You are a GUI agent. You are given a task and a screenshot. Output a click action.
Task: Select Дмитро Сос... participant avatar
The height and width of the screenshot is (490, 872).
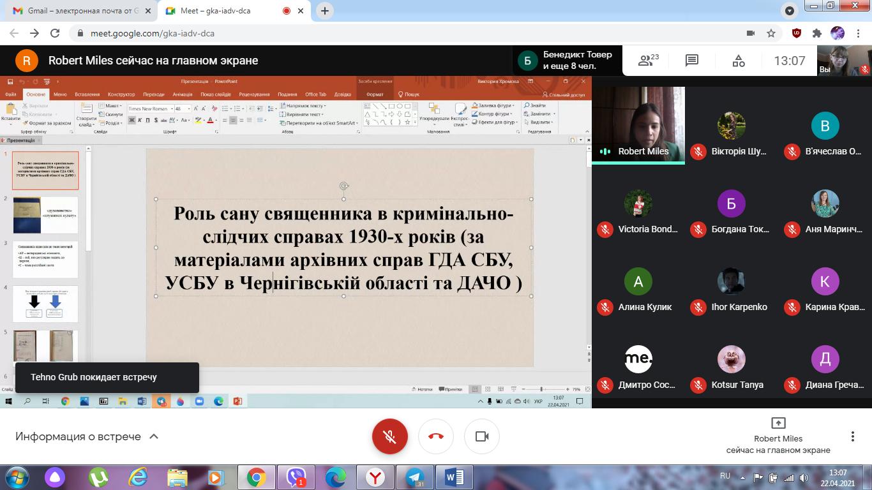click(638, 359)
